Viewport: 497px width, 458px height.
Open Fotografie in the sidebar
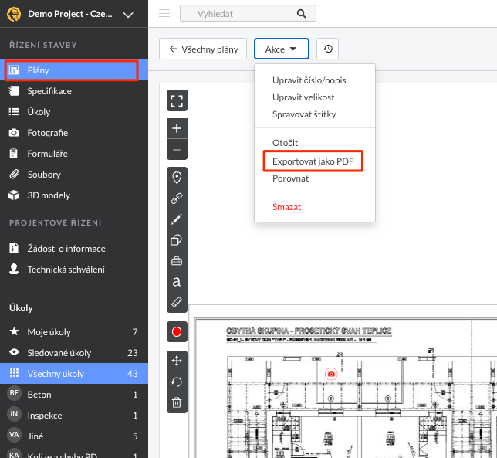[74, 133]
